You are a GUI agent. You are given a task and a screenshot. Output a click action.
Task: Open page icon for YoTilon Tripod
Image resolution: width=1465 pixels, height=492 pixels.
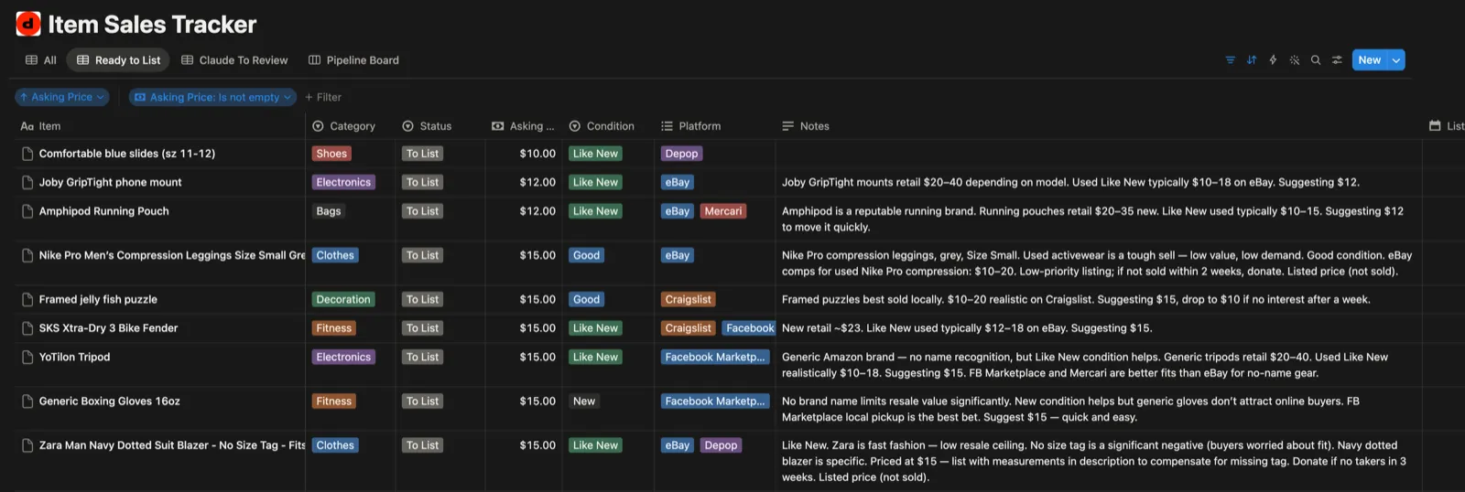click(x=27, y=358)
